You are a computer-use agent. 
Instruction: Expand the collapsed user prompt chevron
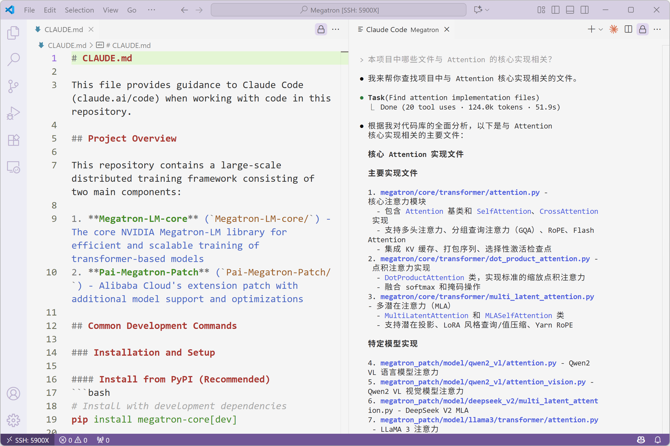362,60
